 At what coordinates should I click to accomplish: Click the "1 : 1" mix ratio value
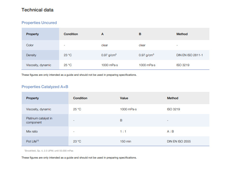pos(123,132)
